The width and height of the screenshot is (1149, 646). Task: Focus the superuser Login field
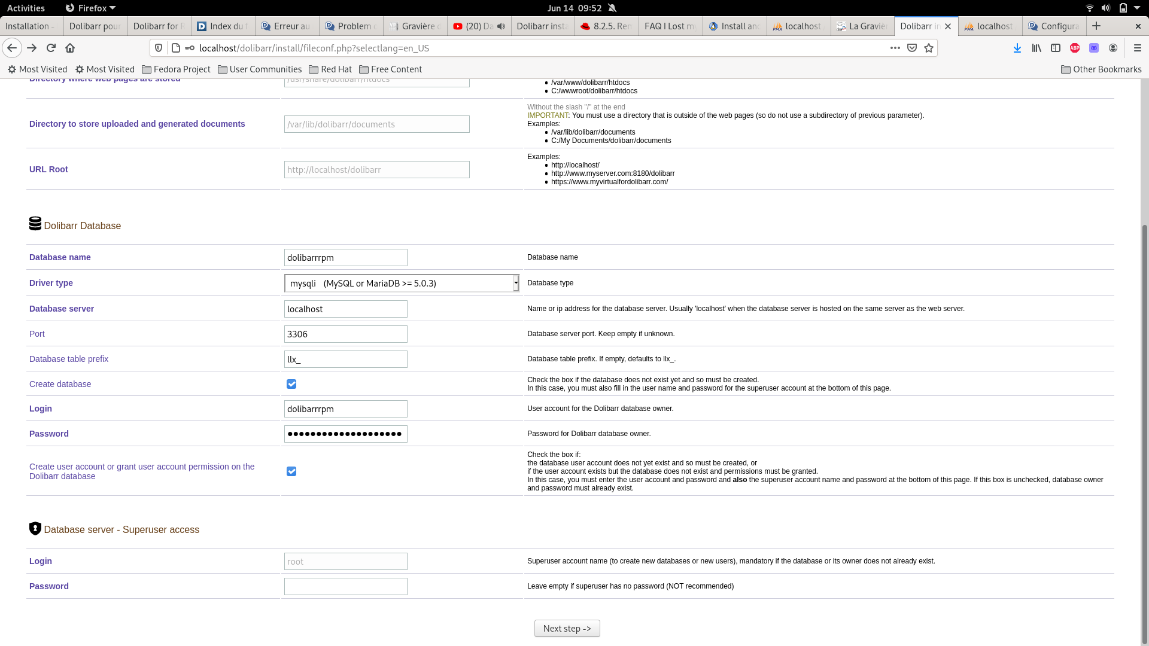coord(346,562)
